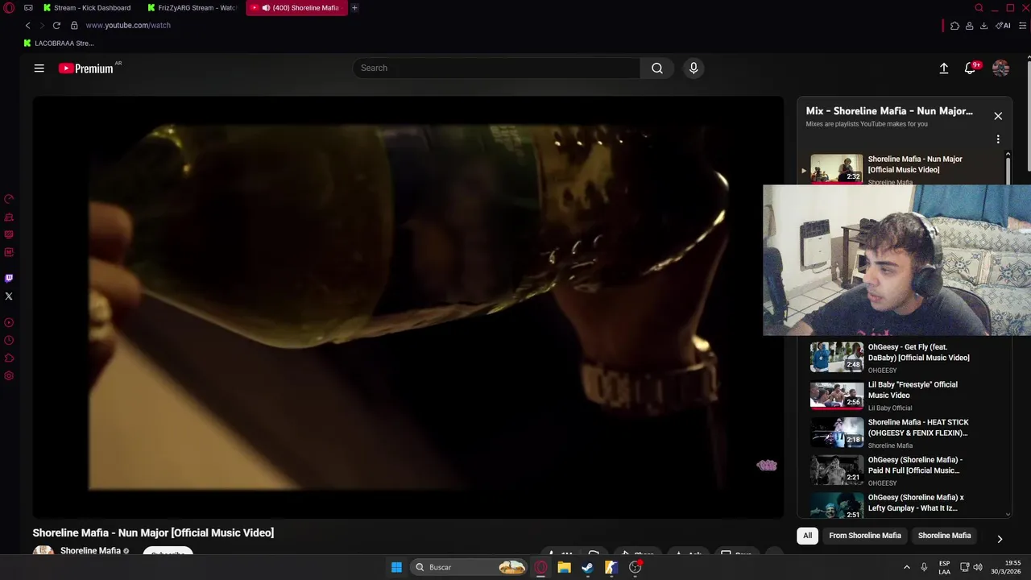Play OhGeesy - Paid N Full video
This screenshot has width=1031, height=580.
point(902,470)
